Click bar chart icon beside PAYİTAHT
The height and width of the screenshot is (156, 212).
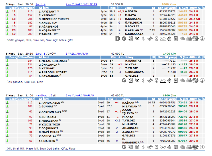pos(7,11)
